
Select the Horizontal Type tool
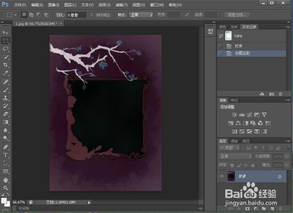5,155
